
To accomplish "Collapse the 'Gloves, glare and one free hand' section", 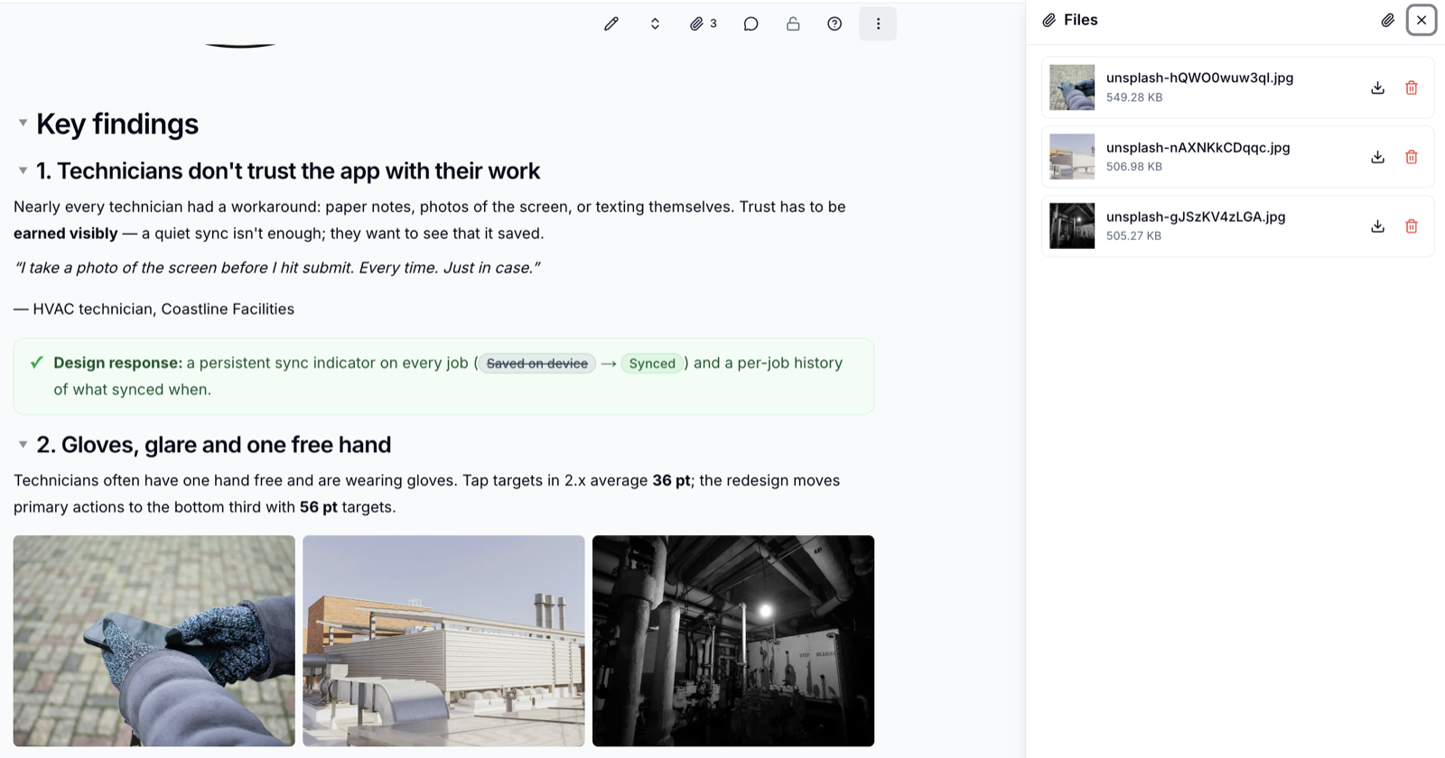I will (23, 444).
